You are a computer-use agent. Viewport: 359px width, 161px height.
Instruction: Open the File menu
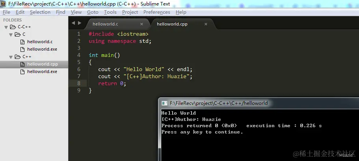click(6, 12)
